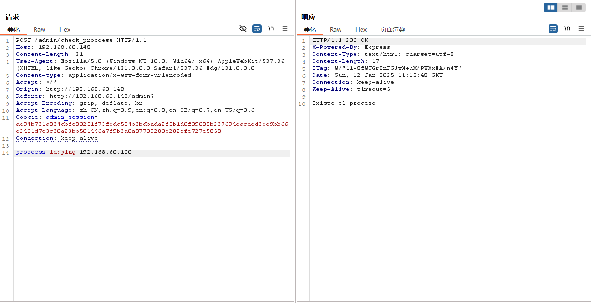This screenshot has width=591, height=303.
Task: Select the response 美化 tab
Action: [310, 30]
